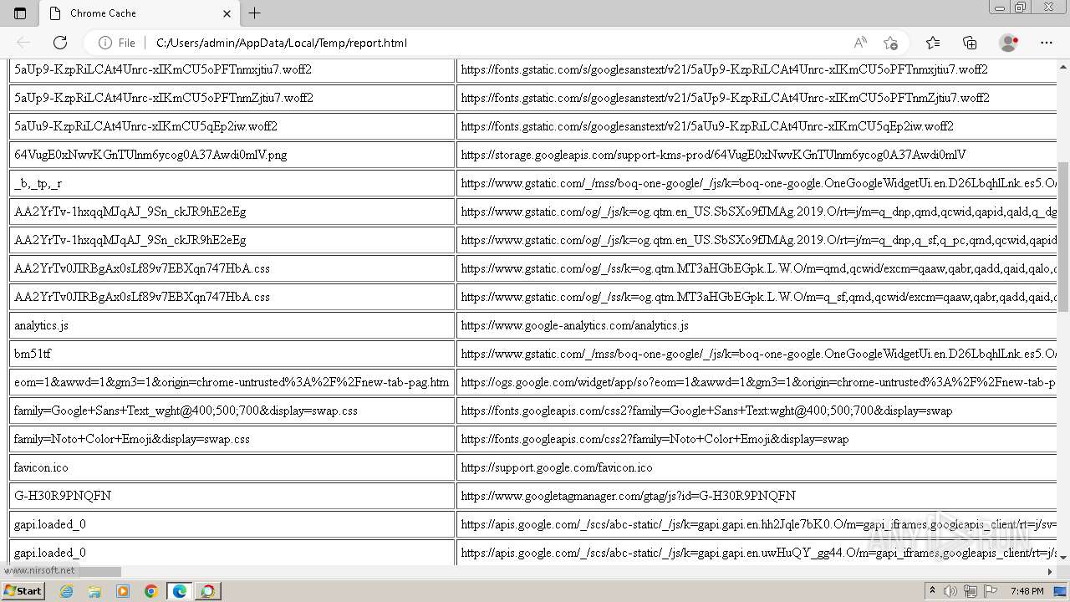This screenshot has width=1070, height=602.
Task: Select the storage.googleapis.com support-kms-prod URL
Action: [x=713, y=155]
